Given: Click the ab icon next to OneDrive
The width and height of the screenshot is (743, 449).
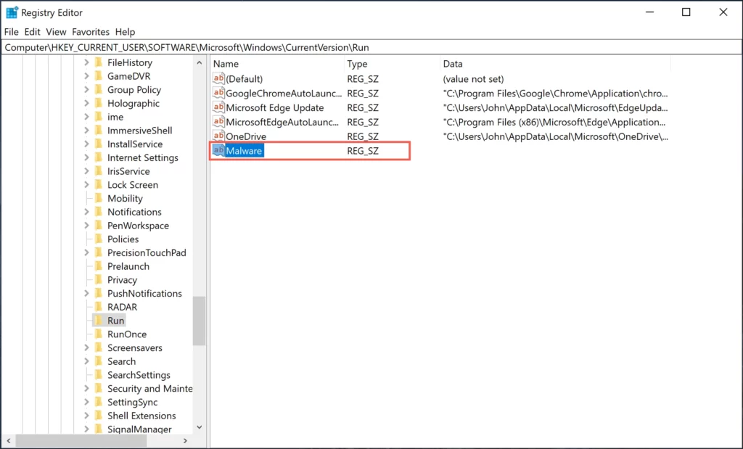Looking at the screenshot, I should click(218, 136).
